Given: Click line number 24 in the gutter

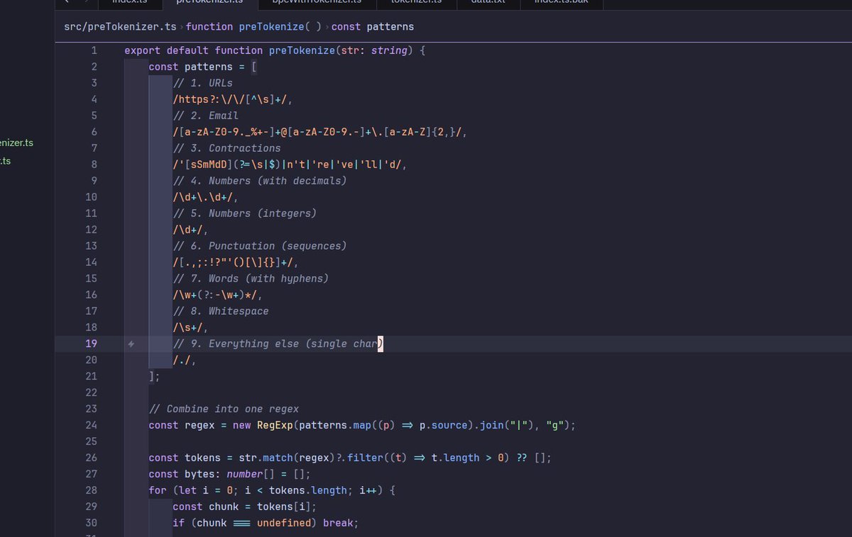Looking at the screenshot, I should pyautogui.click(x=91, y=426).
